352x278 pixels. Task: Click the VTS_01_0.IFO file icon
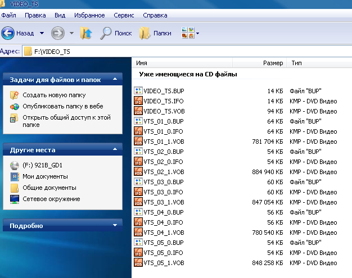(x=138, y=131)
